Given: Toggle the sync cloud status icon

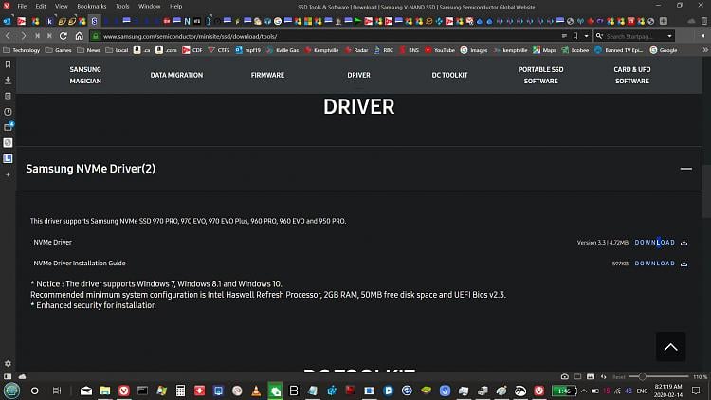Looking at the screenshot, I should point(22,377).
